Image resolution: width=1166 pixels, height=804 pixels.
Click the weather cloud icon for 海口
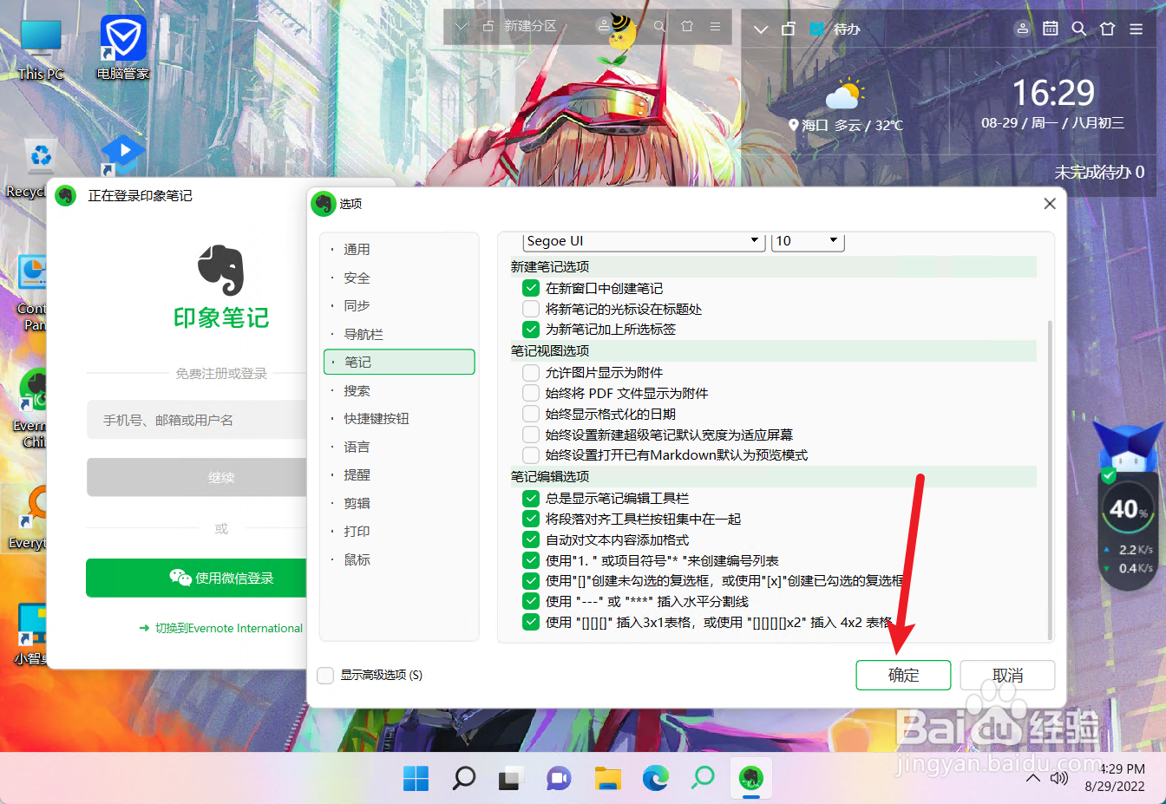click(x=844, y=95)
